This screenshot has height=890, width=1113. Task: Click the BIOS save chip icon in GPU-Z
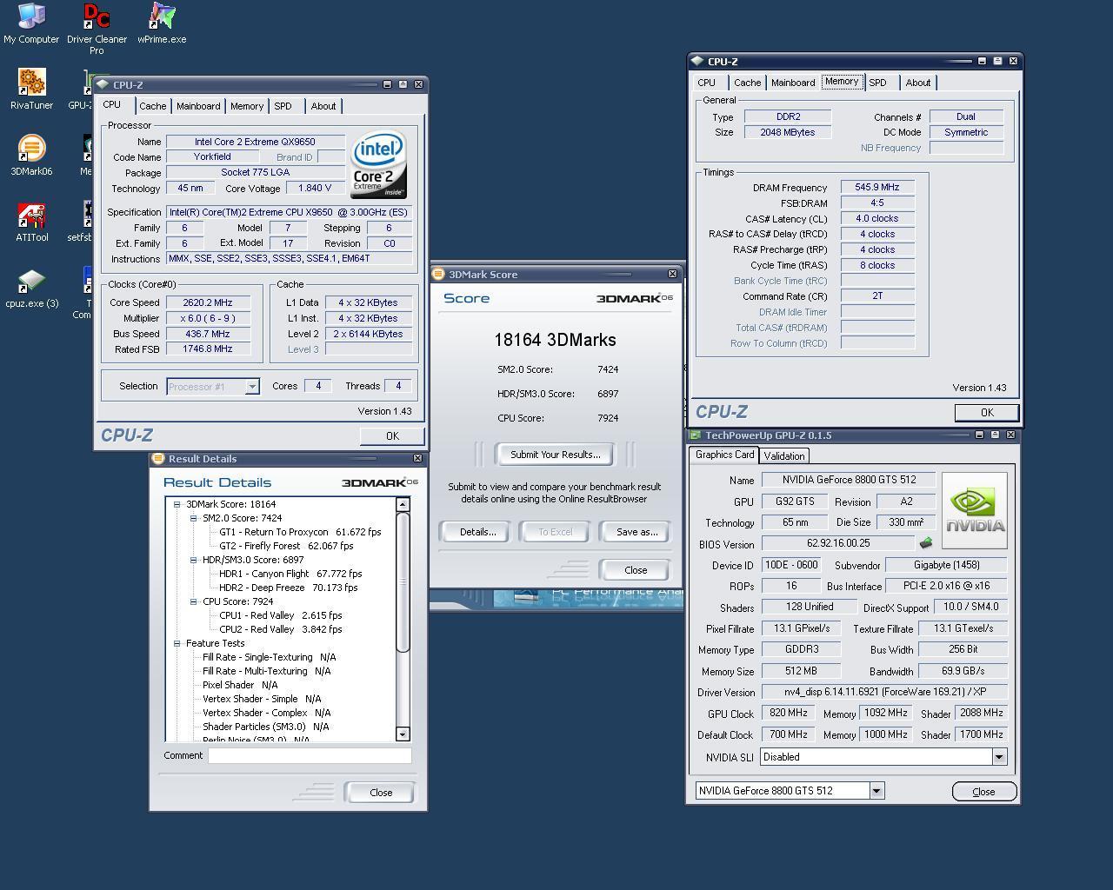pos(925,543)
